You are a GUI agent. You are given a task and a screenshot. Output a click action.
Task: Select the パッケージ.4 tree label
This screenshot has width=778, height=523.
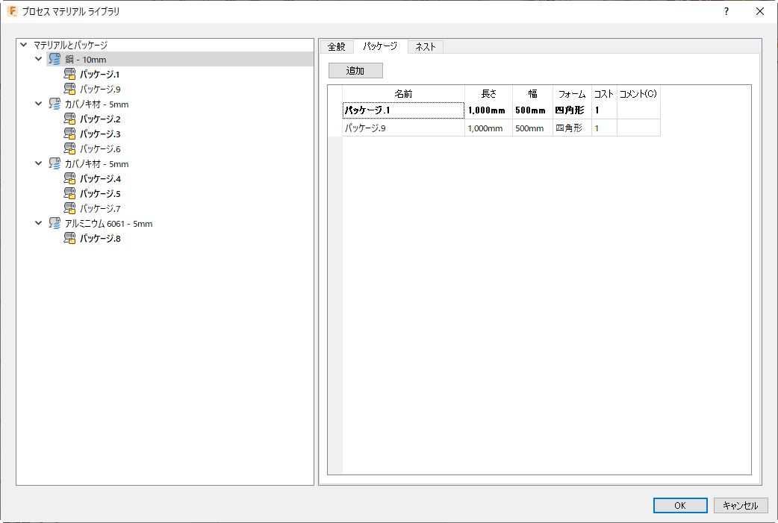pyautogui.click(x=100, y=178)
